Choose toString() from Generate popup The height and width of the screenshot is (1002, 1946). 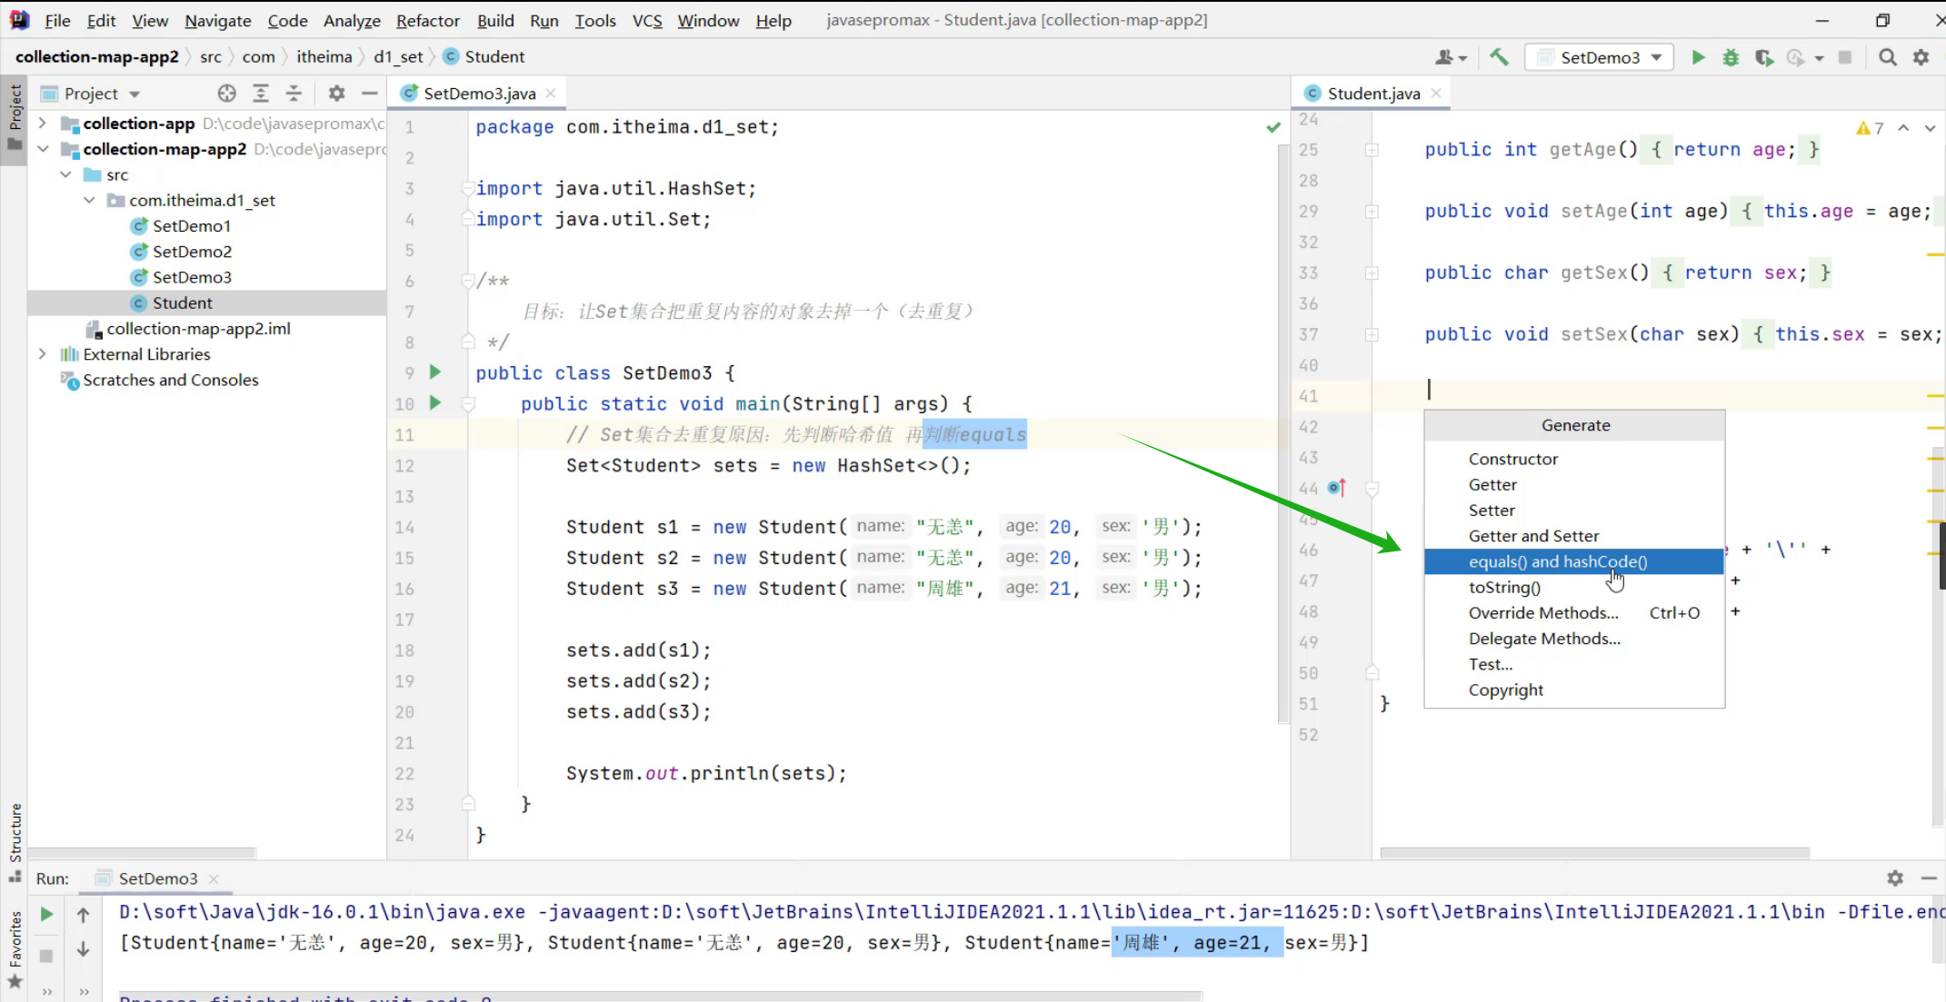(x=1504, y=588)
